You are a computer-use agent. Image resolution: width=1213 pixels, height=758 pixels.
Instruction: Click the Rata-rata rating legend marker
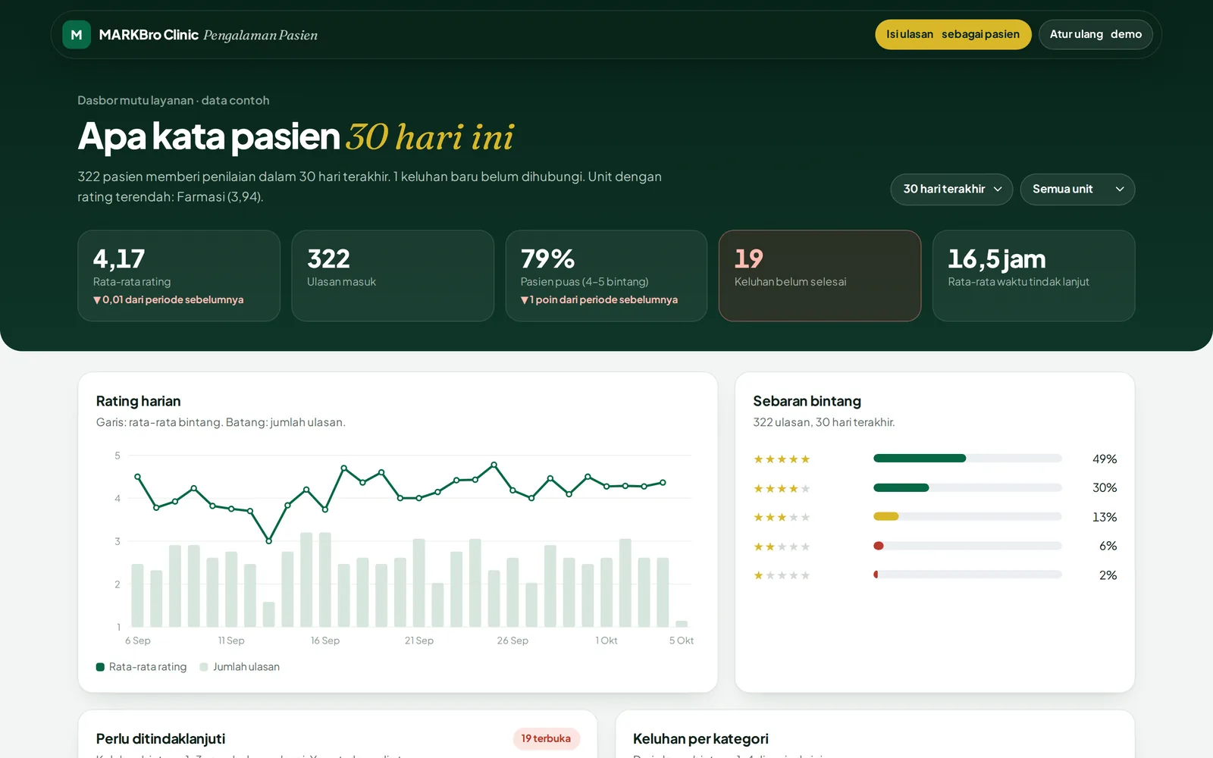click(x=100, y=667)
